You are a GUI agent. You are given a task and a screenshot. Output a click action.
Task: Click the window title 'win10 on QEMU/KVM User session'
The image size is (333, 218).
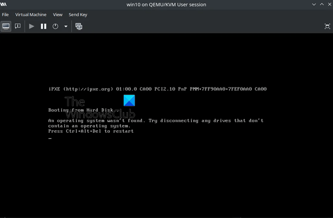[166, 4]
